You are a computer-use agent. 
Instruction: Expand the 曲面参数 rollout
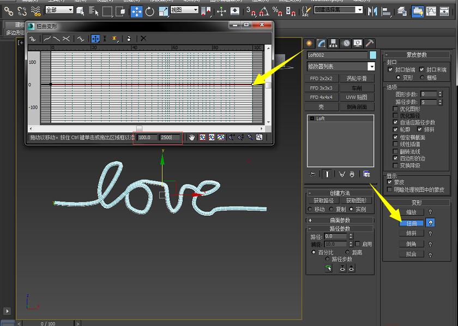click(340, 220)
